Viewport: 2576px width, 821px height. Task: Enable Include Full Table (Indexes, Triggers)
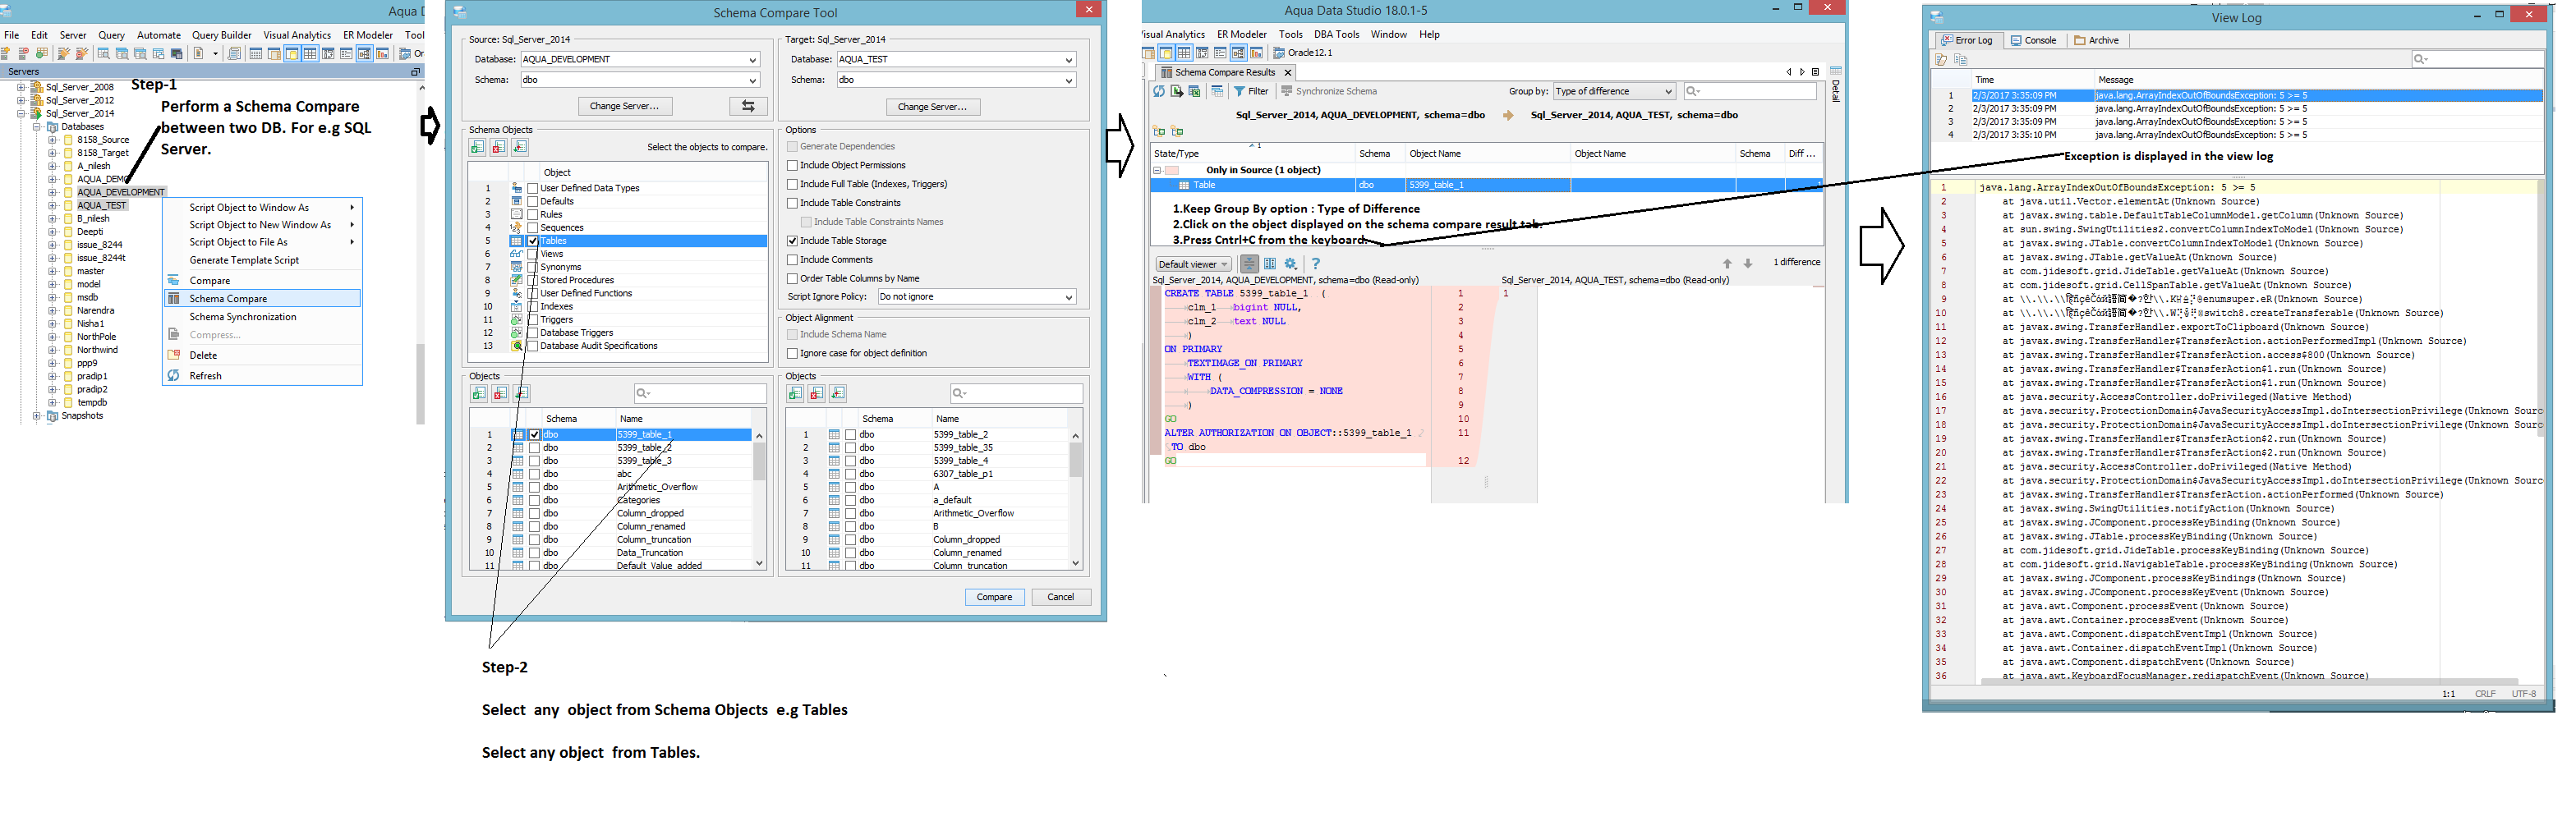(793, 184)
